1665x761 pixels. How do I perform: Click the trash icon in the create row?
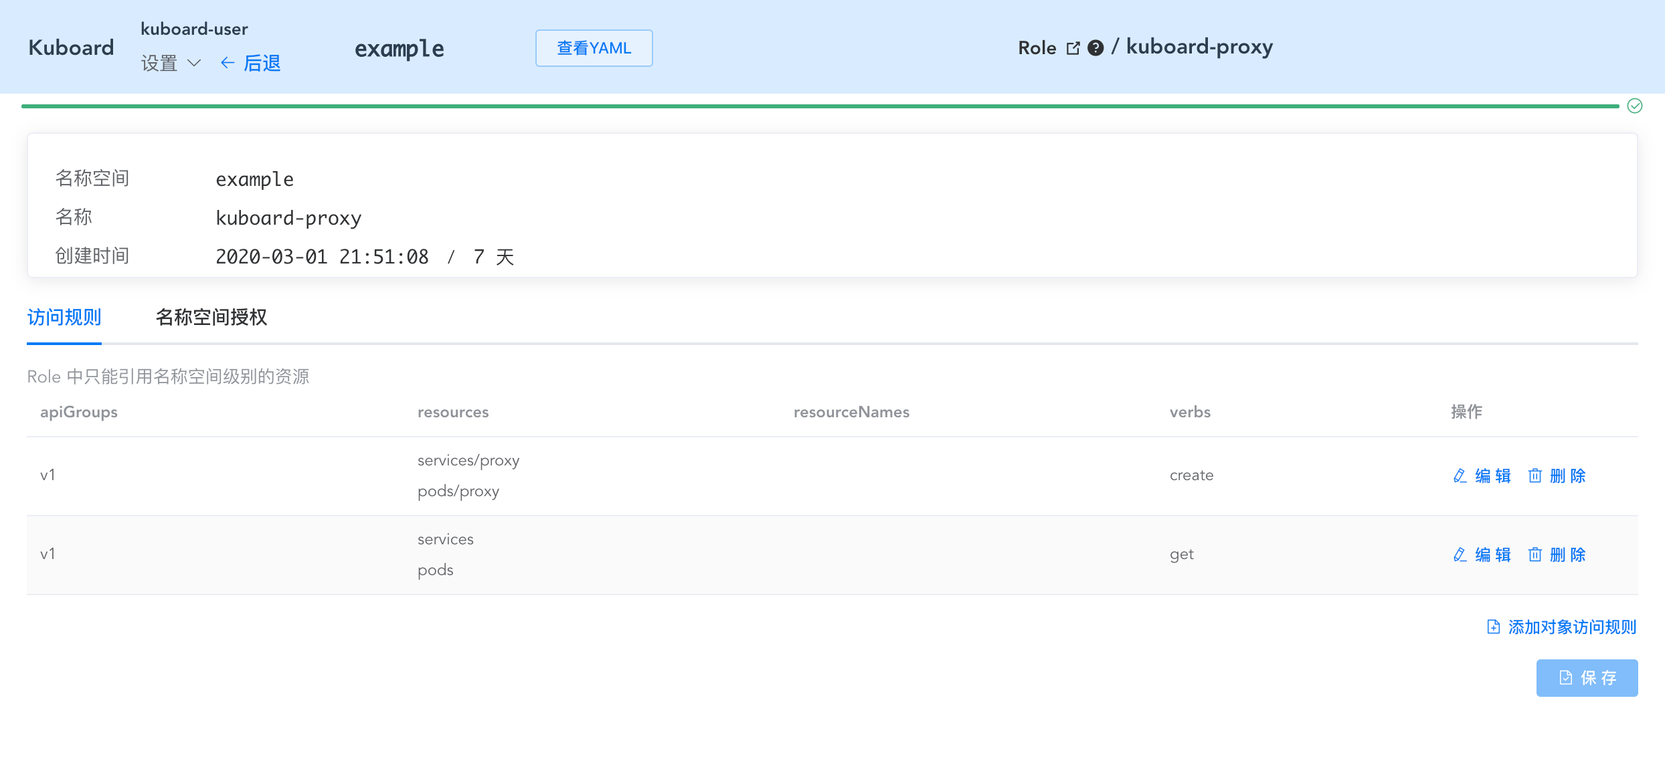coord(1535,475)
